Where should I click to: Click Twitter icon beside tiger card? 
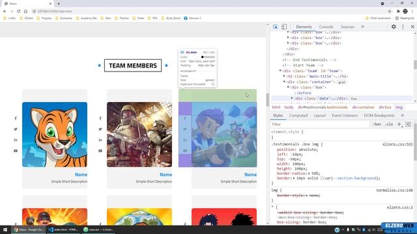[16, 129]
